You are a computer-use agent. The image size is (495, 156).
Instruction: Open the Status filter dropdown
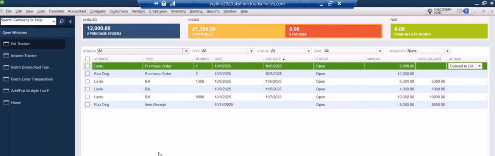coord(309,51)
